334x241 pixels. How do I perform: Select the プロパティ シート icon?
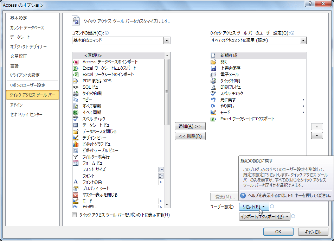coord(76,189)
